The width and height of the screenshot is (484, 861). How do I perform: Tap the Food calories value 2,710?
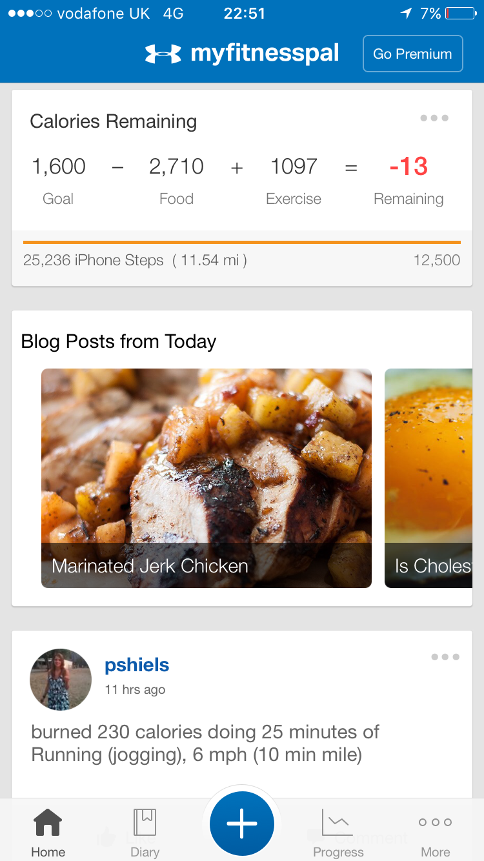176,167
